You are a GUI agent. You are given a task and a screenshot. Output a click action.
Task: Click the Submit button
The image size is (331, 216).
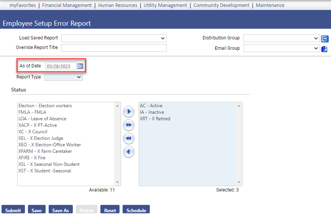[13, 210]
